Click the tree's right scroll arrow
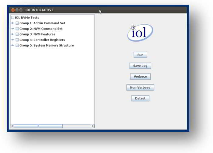 click(x=93, y=126)
